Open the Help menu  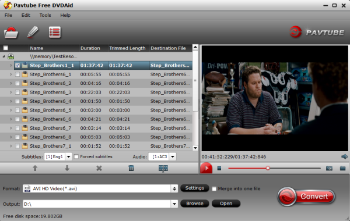pyautogui.click(x=65, y=15)
